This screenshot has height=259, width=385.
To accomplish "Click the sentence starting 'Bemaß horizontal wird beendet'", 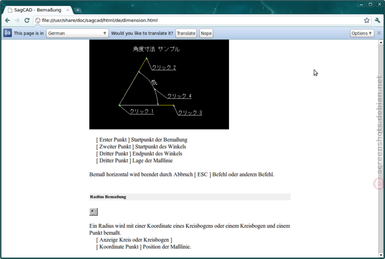I will (182, 174).
